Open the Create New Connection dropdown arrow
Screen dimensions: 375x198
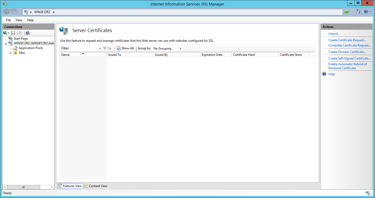(9, 33)
